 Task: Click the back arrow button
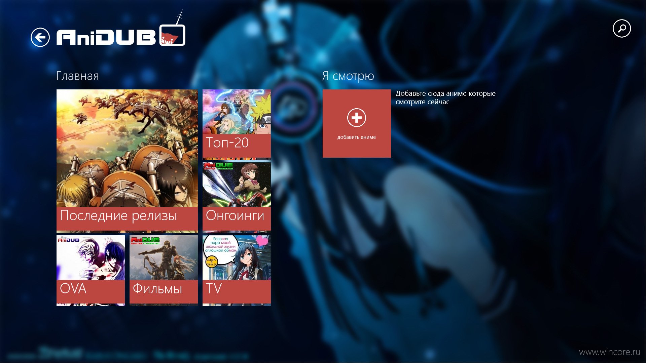40,37
